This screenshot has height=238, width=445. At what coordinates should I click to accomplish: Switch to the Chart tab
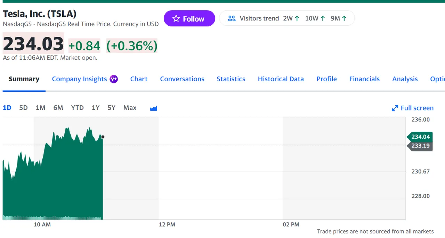pyautogui.click(x=139, y=79)
